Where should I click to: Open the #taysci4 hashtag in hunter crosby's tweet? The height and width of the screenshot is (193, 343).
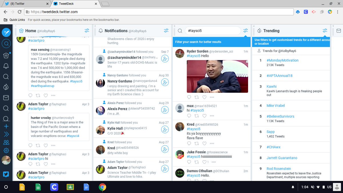73,136
